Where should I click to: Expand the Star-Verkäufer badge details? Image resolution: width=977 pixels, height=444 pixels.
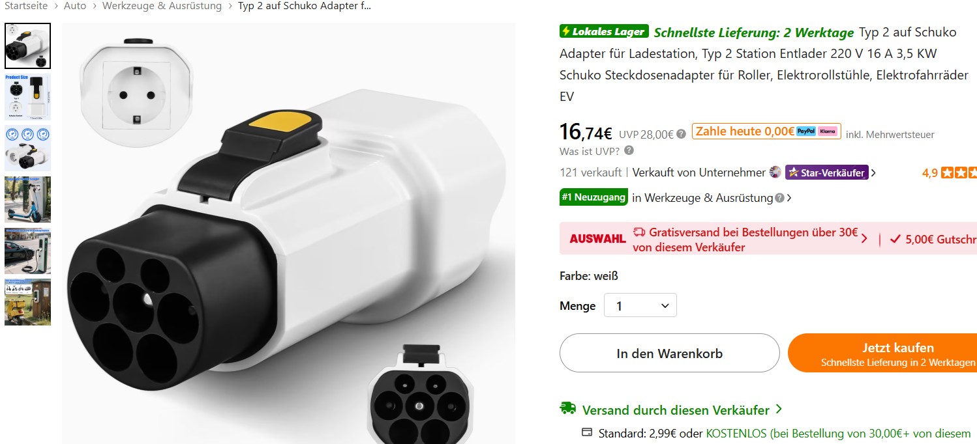pyautogui.click(x=873, y=173)
